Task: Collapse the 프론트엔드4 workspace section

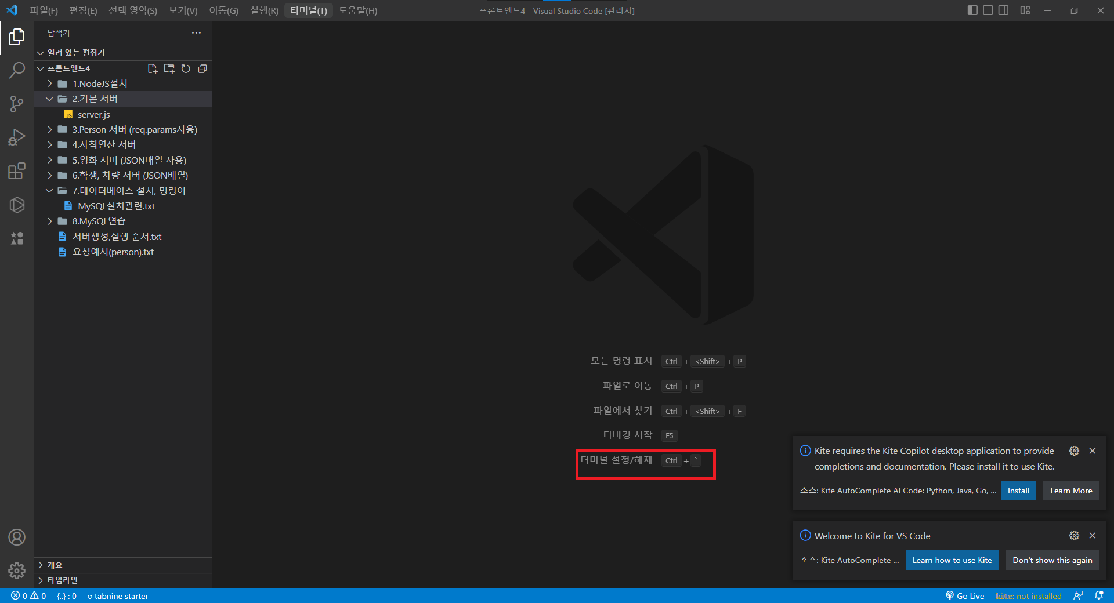Action: [68, 68]
